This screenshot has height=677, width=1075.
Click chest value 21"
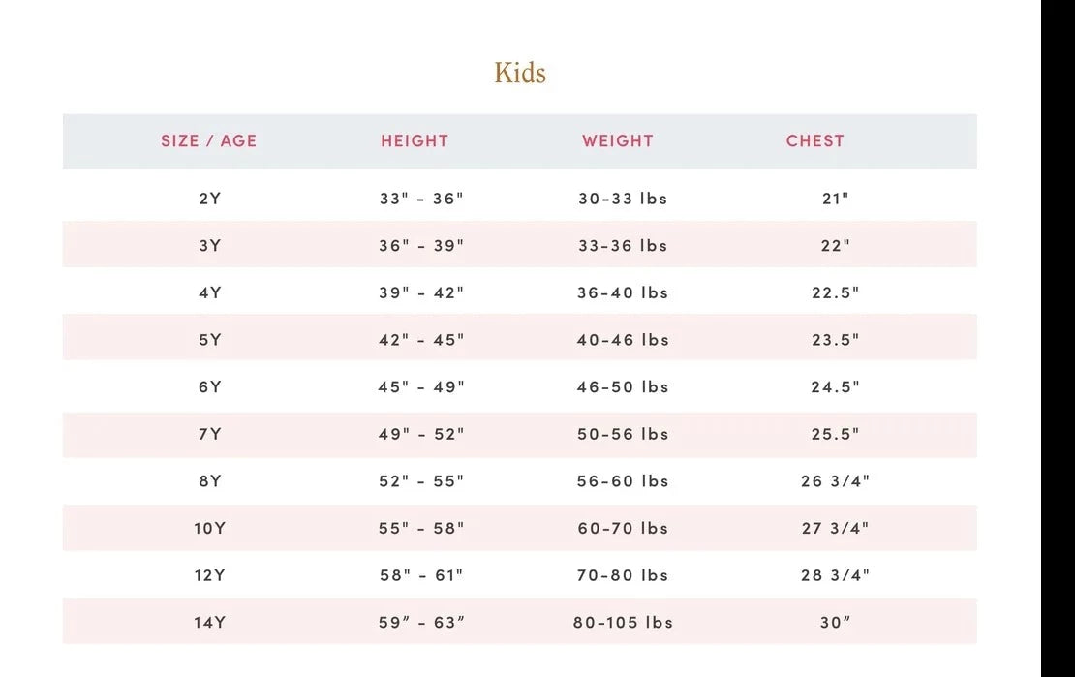point(835,199)
